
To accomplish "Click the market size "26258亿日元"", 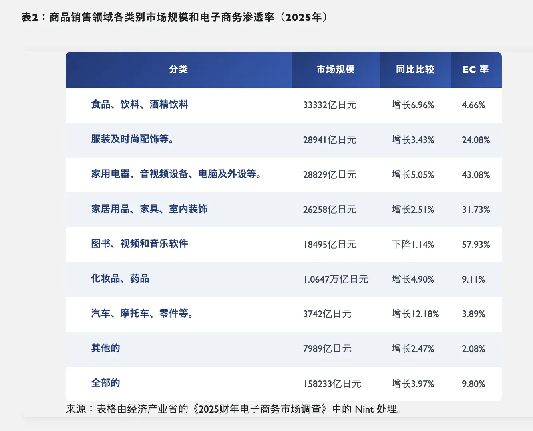I will (330, 210).
